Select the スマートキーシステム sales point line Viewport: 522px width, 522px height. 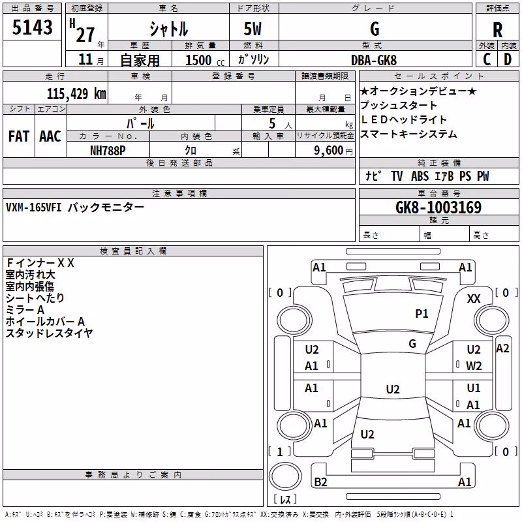click(408, 134)
